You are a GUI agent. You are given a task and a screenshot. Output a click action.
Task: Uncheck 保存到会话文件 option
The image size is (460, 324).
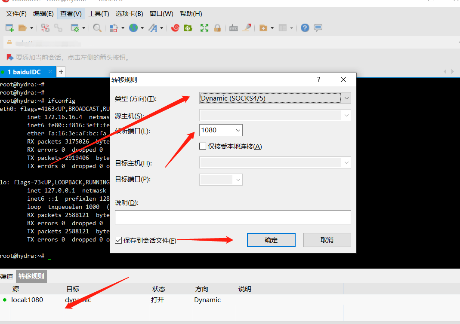[x=118, y=240]
